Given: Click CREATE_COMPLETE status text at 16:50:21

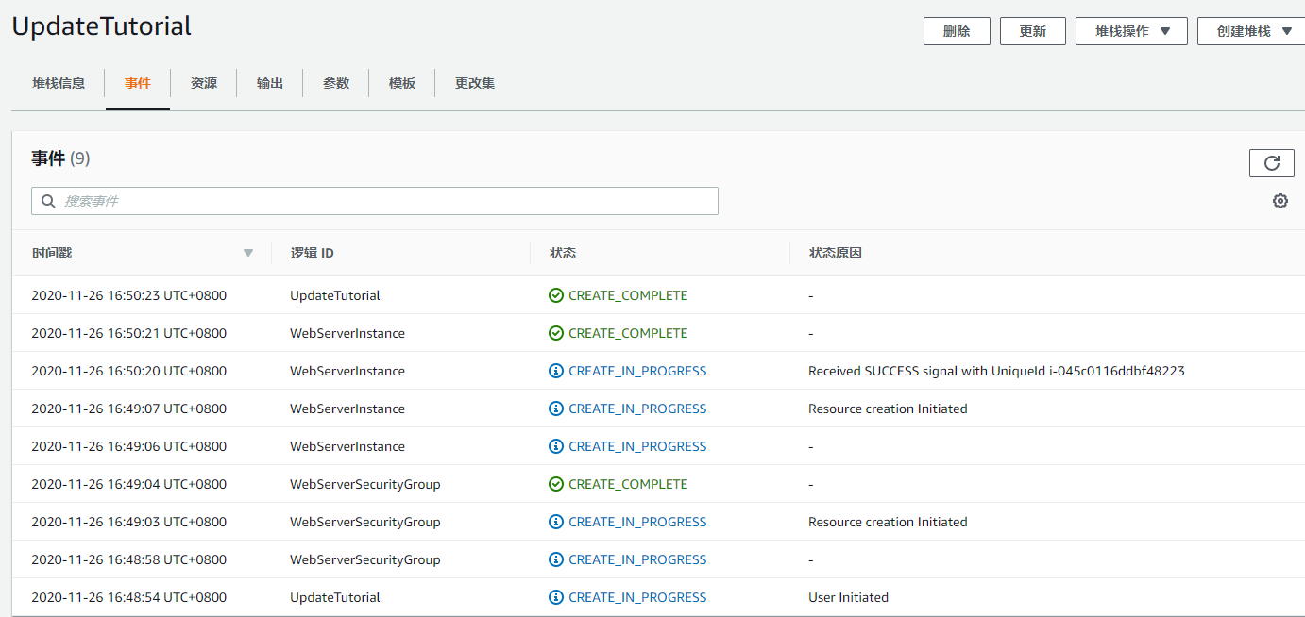Looking at the screenshot, I should (x=628, y=333).
